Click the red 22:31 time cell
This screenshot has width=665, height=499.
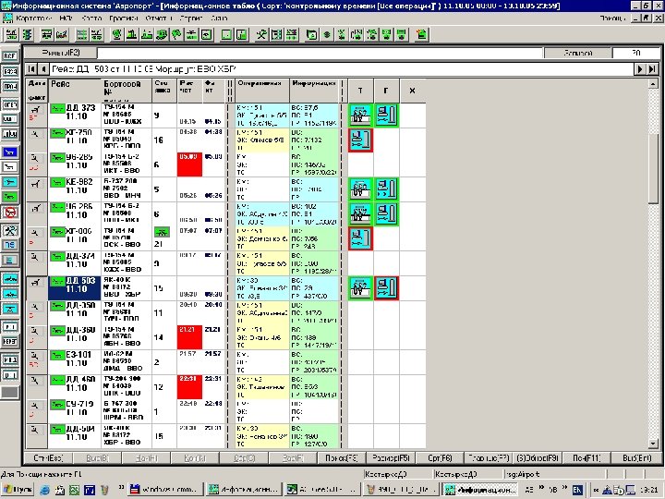(x=189, y=386)
